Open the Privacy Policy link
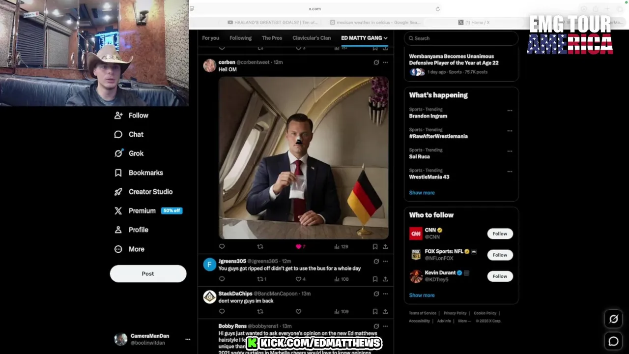 pyautogui.click(x=455, y=313)
